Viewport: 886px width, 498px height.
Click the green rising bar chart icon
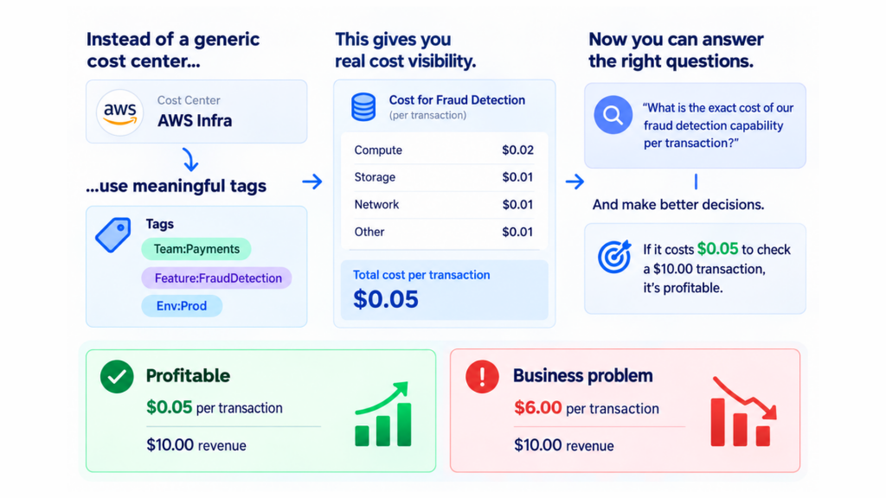383,414
